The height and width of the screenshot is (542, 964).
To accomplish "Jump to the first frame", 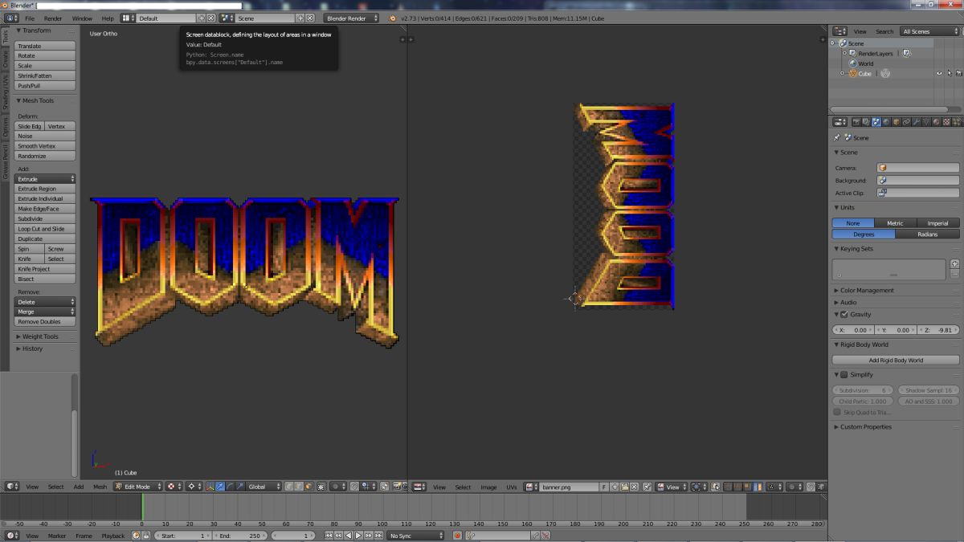I will point(329,536).
